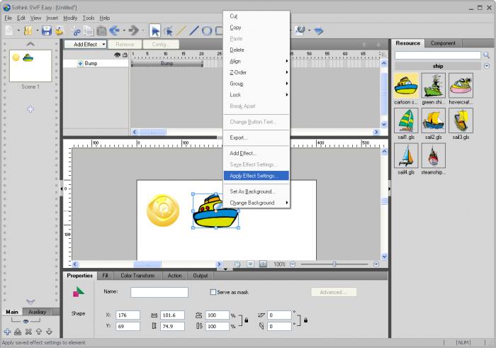This screenshot has width=496, height=348.
Task: Expand the ship category dropdown
Action: [487, 66]
